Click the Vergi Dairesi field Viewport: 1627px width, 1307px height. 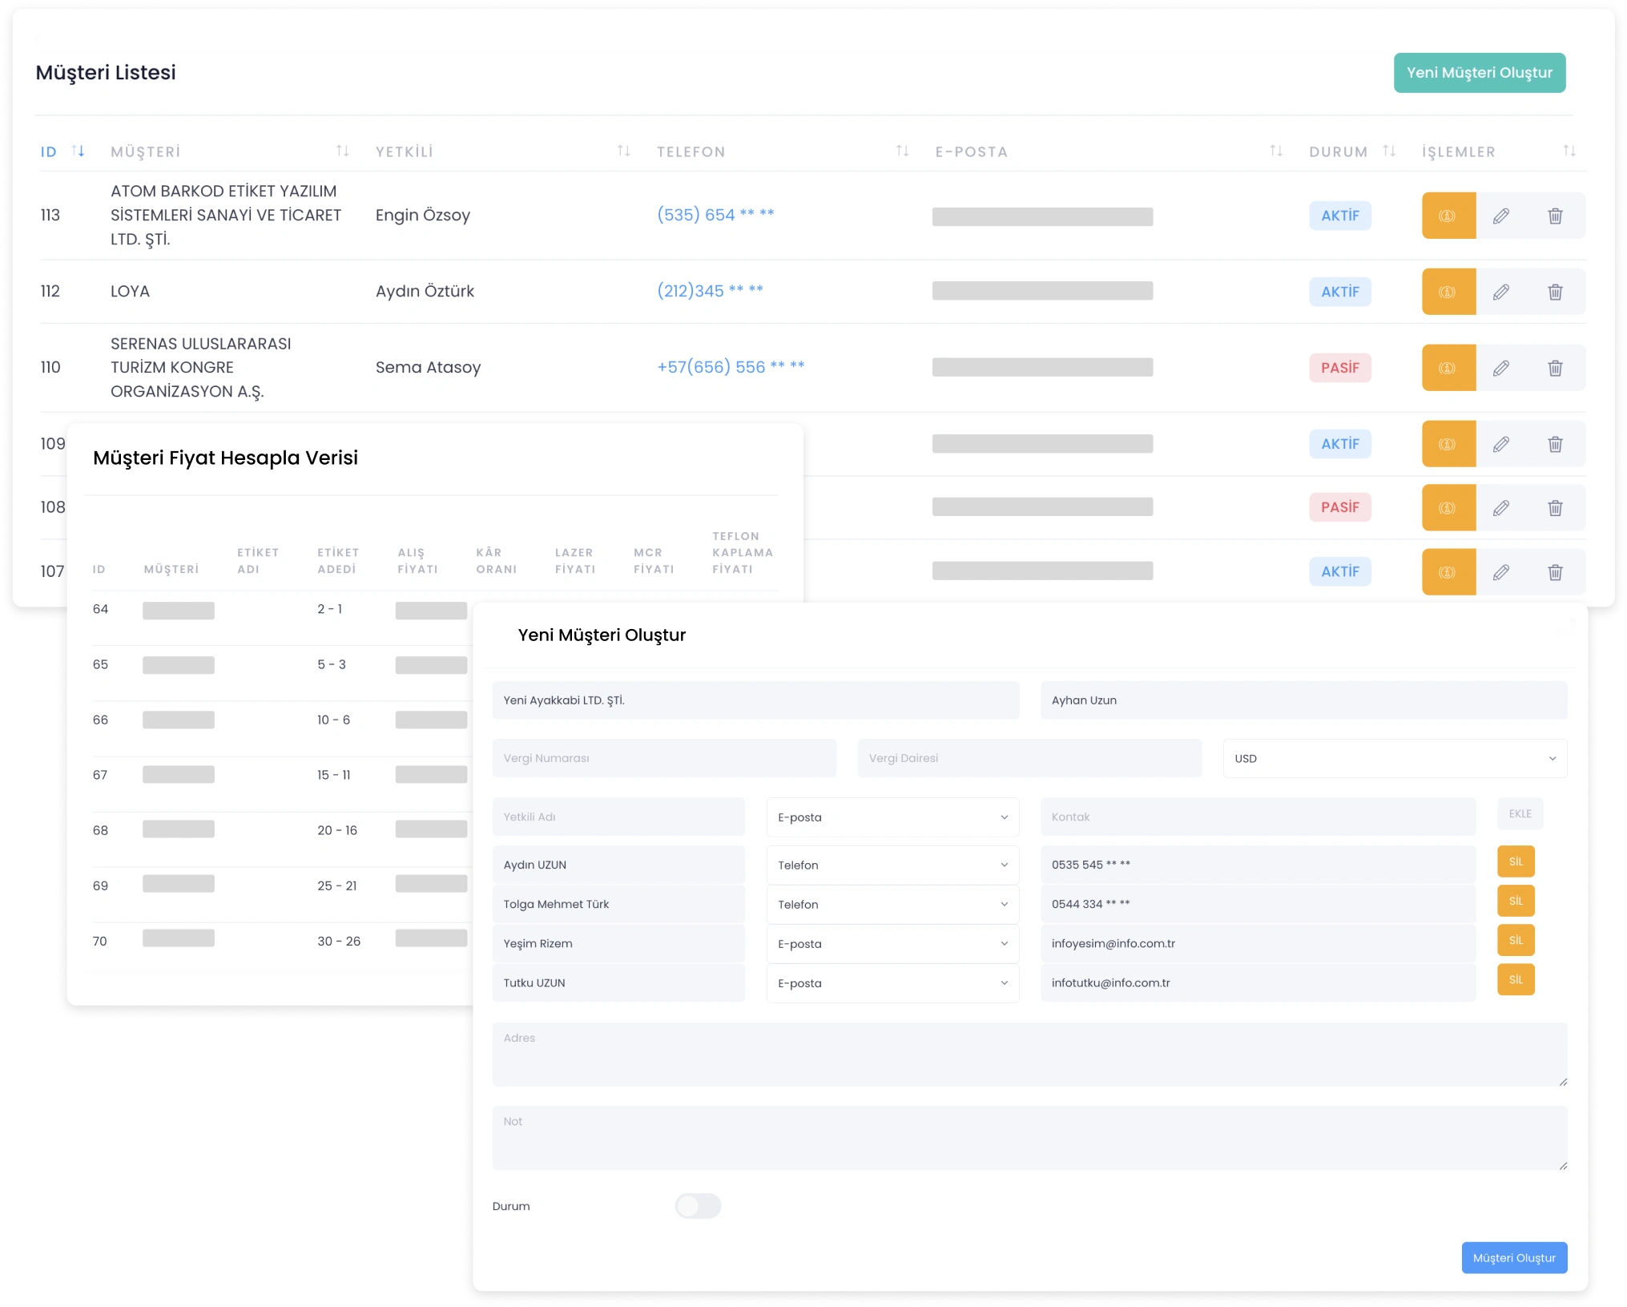click(x=1029, y=758)
